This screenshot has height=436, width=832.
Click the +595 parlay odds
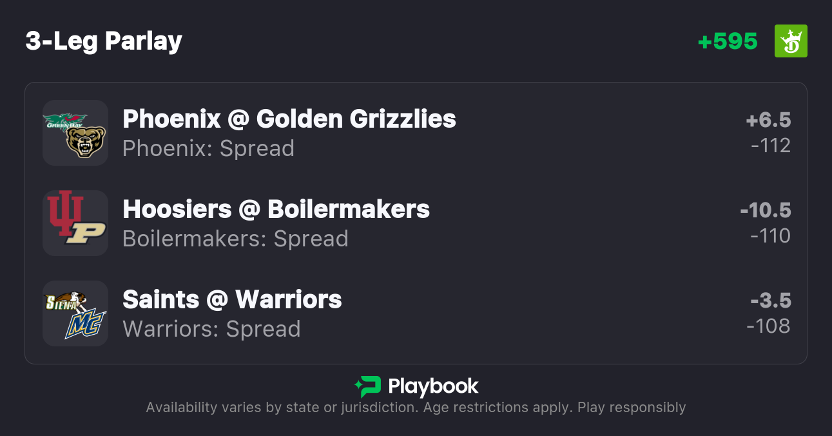click(728, 41)
